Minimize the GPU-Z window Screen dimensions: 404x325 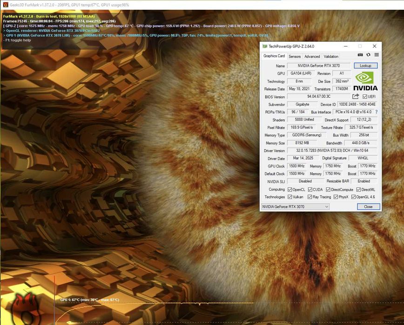coord(346,46)
